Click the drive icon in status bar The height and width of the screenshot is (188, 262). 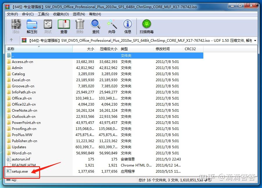coord(8,180)
